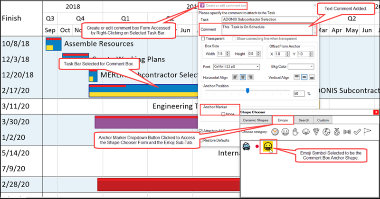
Task: Set vertical align to bottom
Action: pyautogui.click(x=312, y=77)
